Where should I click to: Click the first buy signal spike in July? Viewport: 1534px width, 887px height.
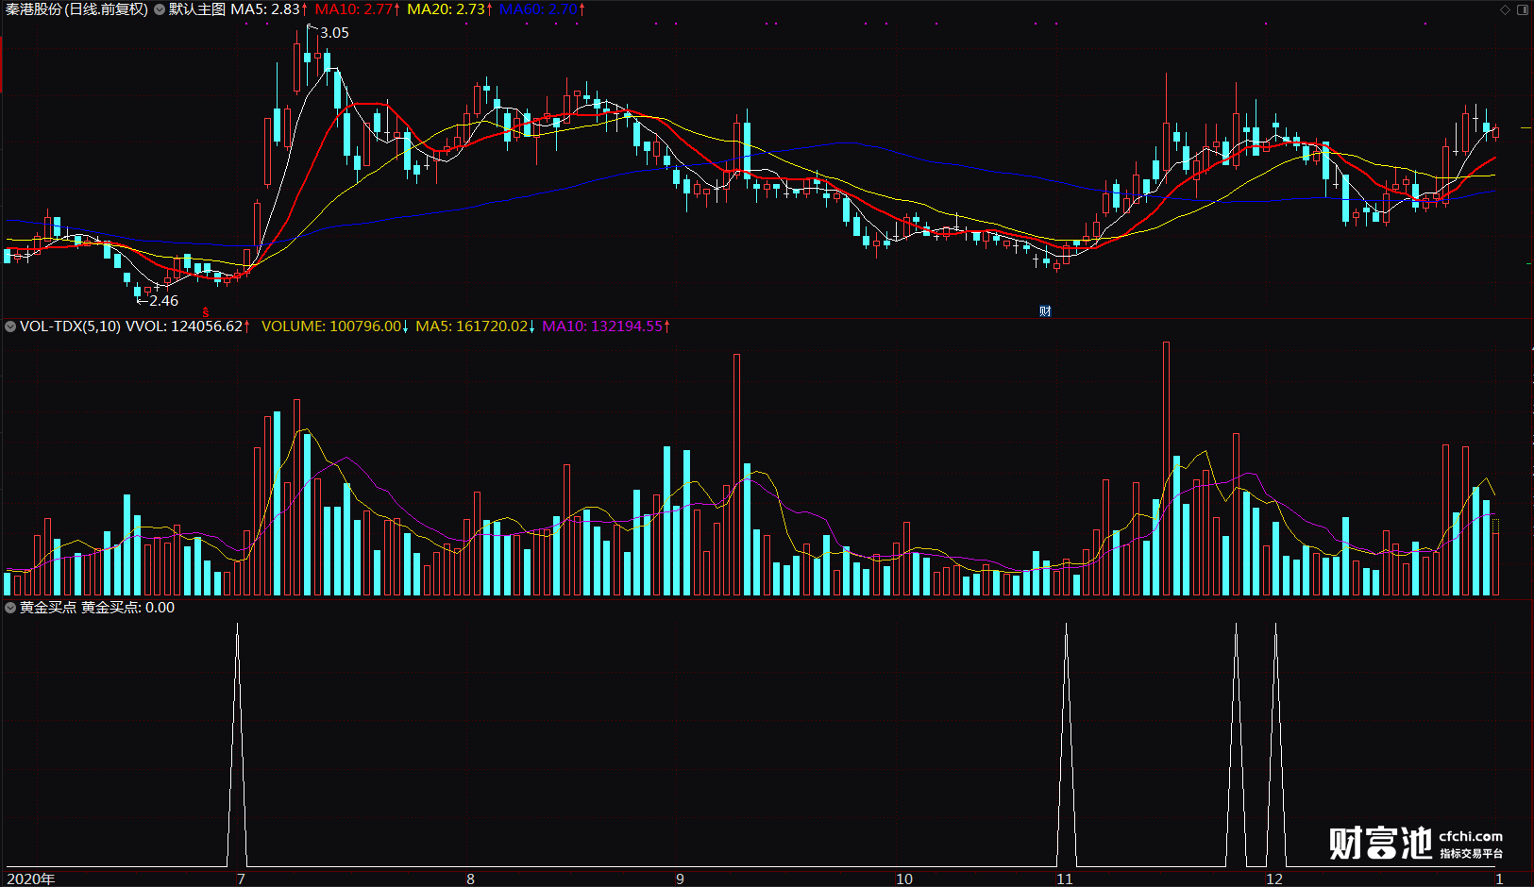point(237,745)
